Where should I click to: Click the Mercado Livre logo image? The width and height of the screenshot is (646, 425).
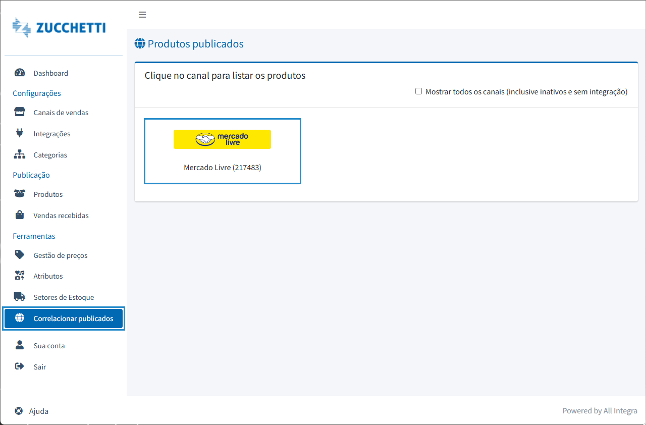click(222, 139)
